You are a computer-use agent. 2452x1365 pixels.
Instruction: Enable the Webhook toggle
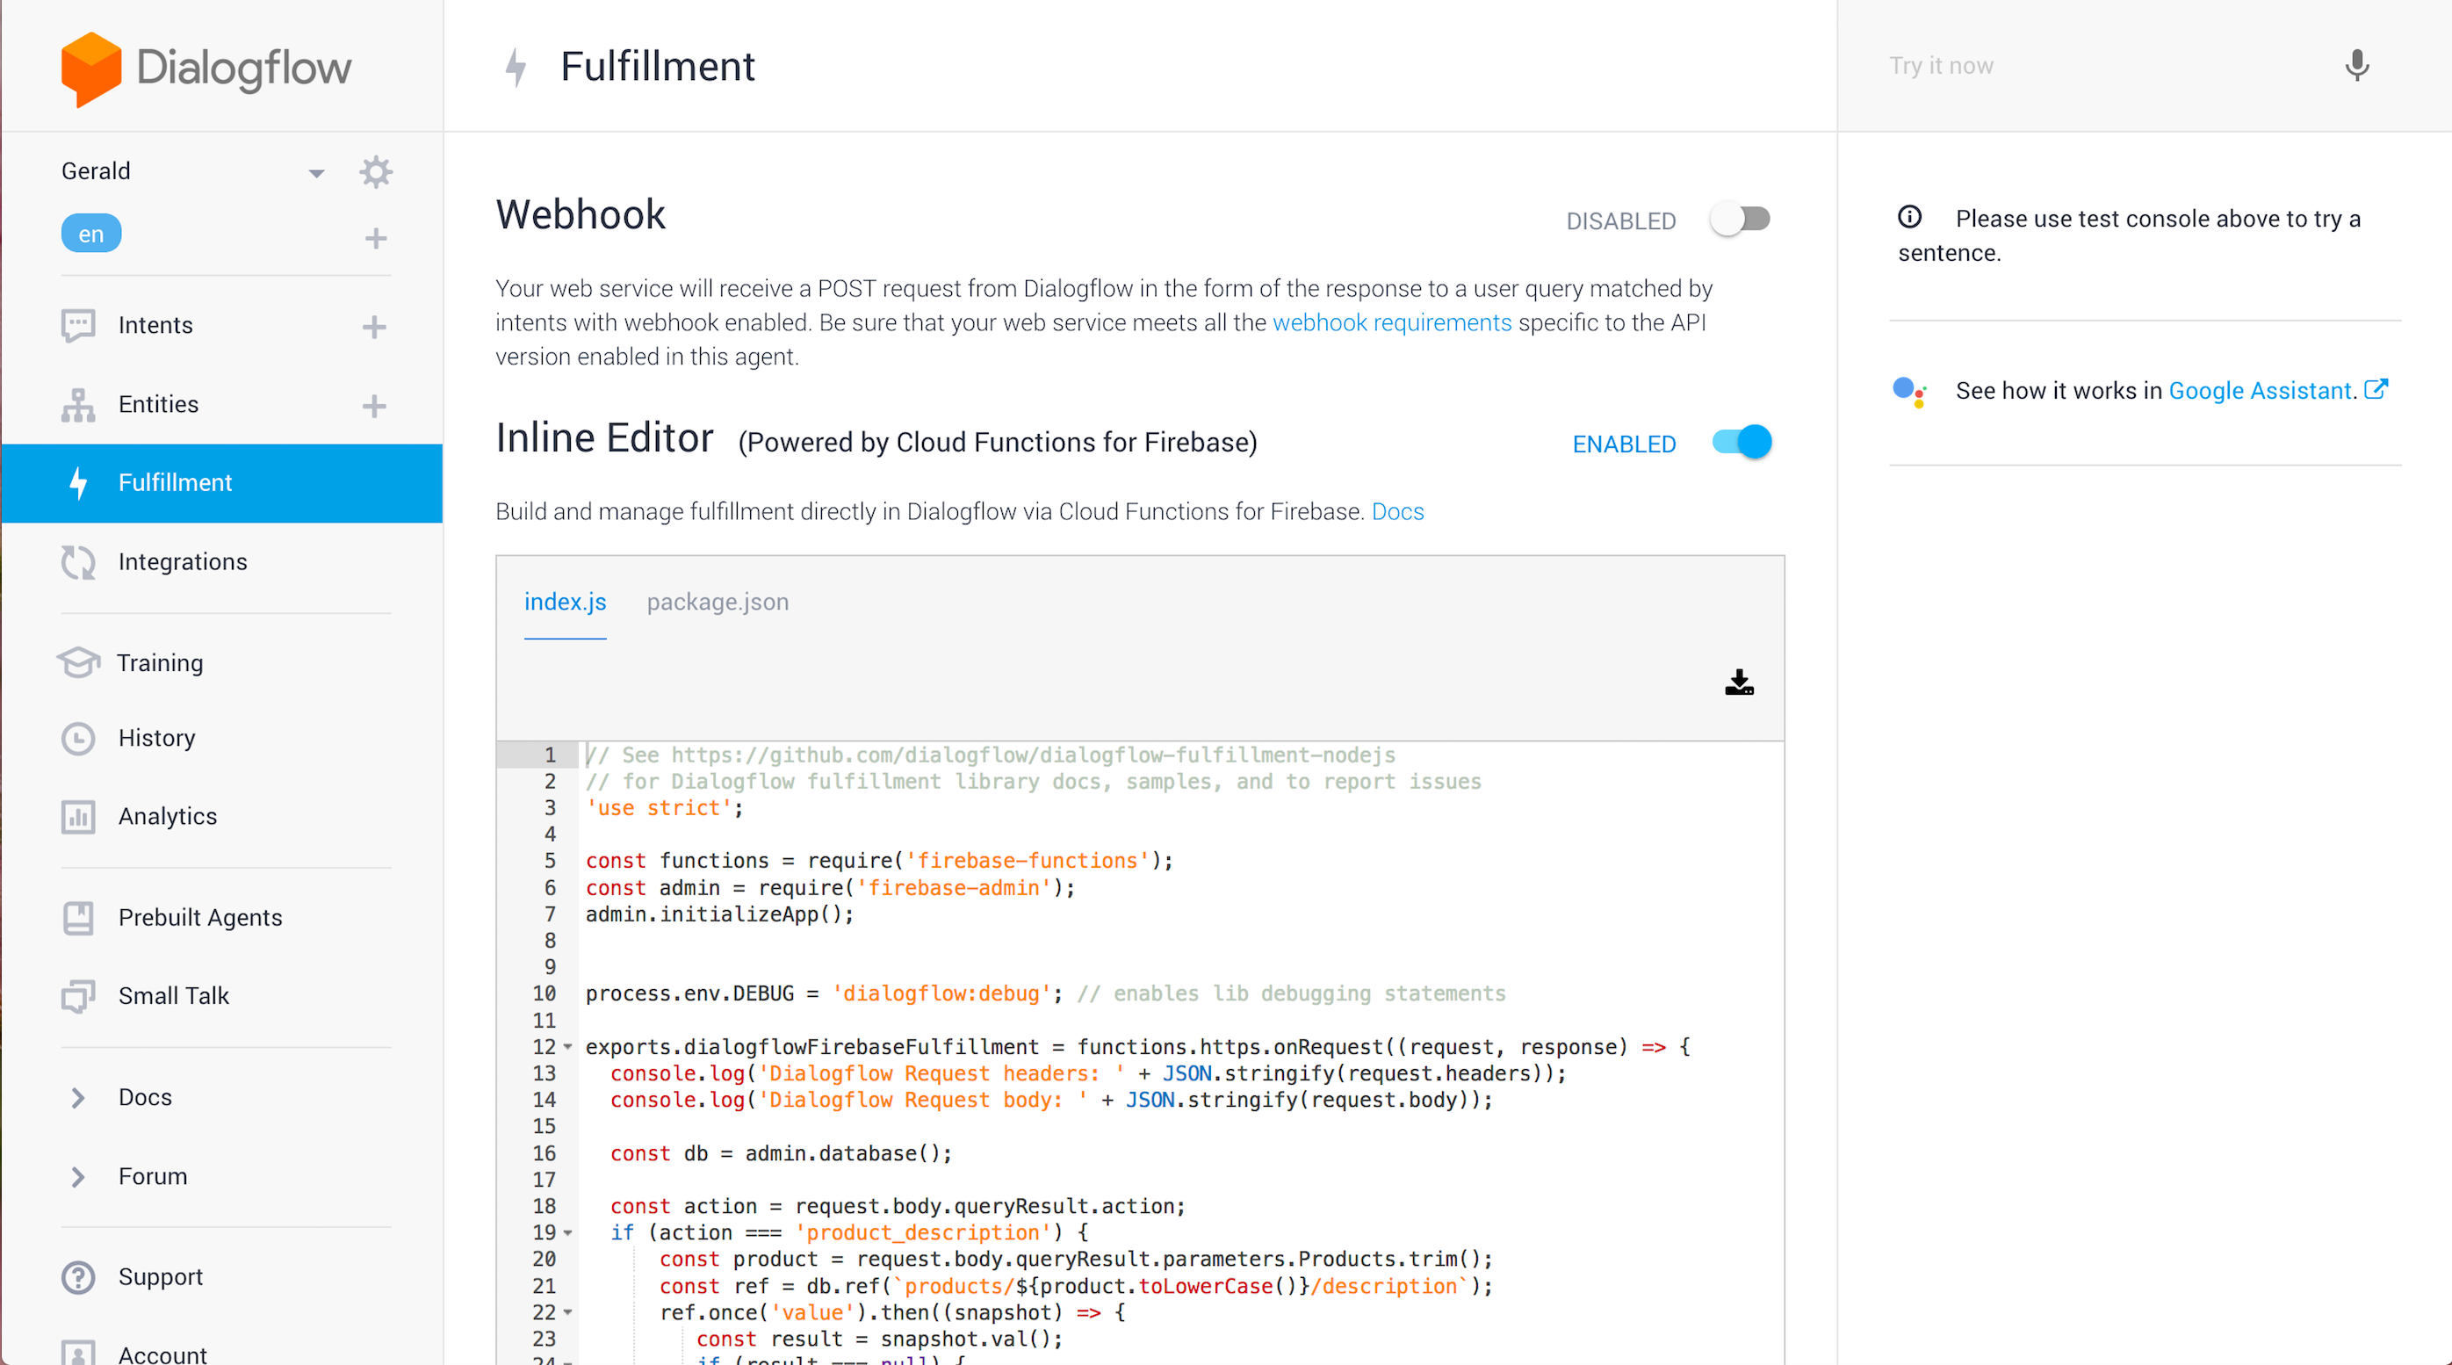click(1740, 220)
